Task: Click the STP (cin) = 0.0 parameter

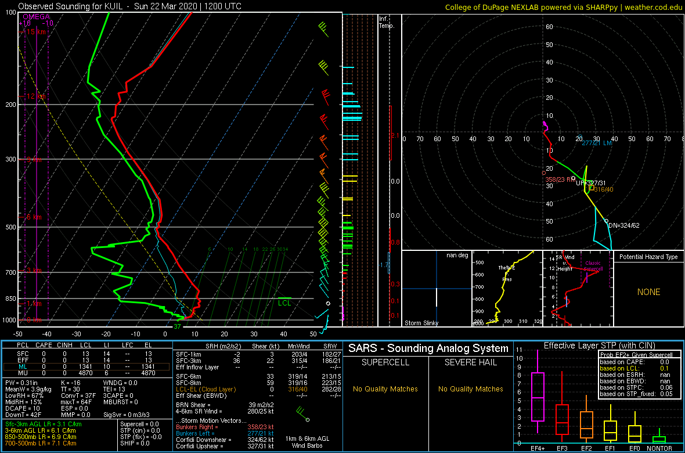Action: point(140,431)
